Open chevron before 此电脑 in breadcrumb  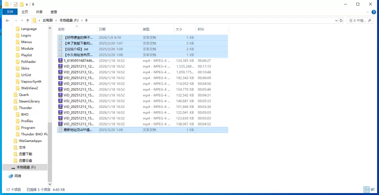pyautogui.click(x=39, y=20)
